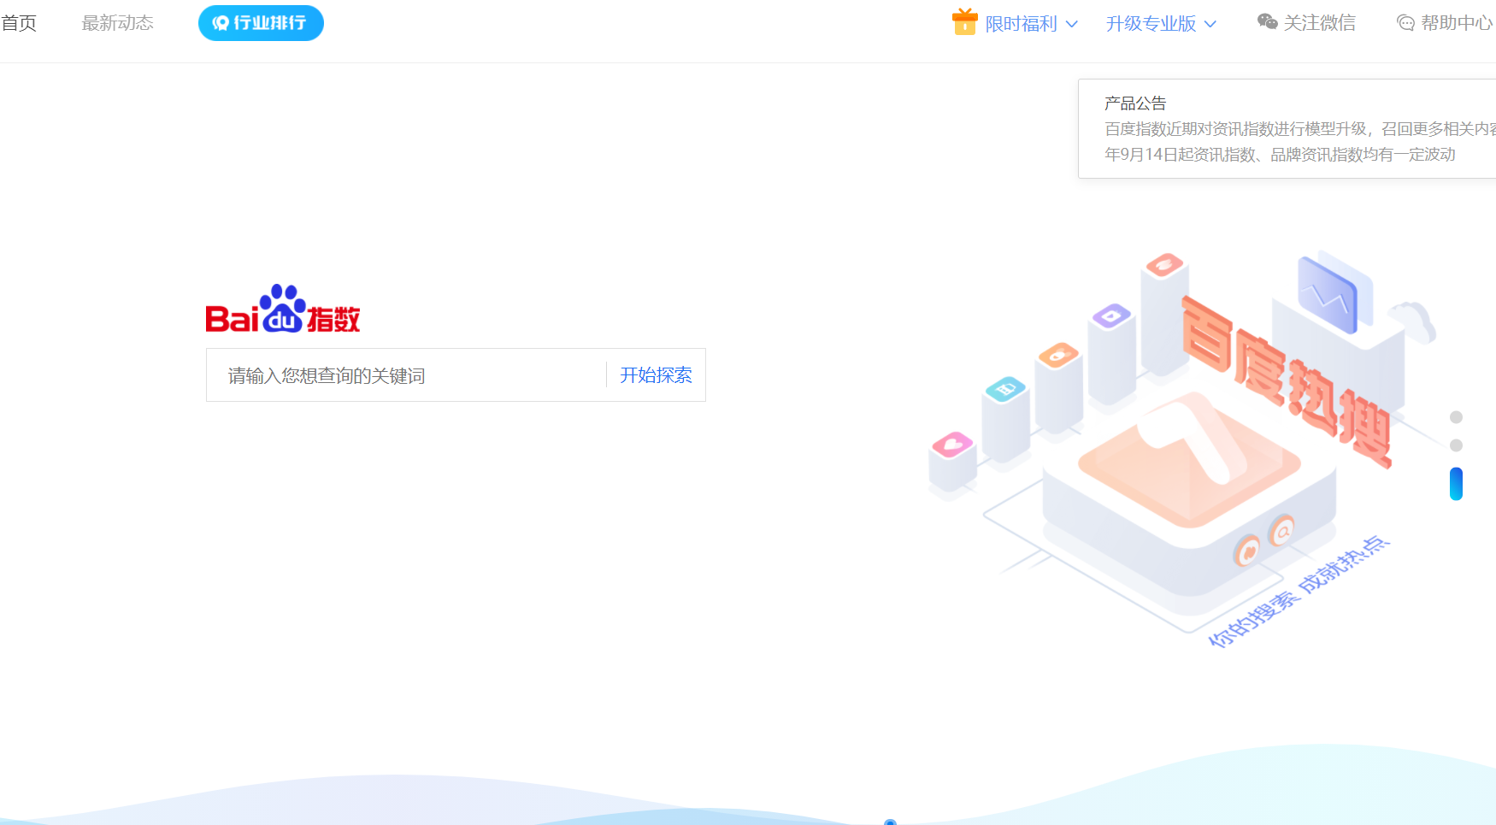
Task: Click the help center chat bubble icon
Action: coord(1405,23)
